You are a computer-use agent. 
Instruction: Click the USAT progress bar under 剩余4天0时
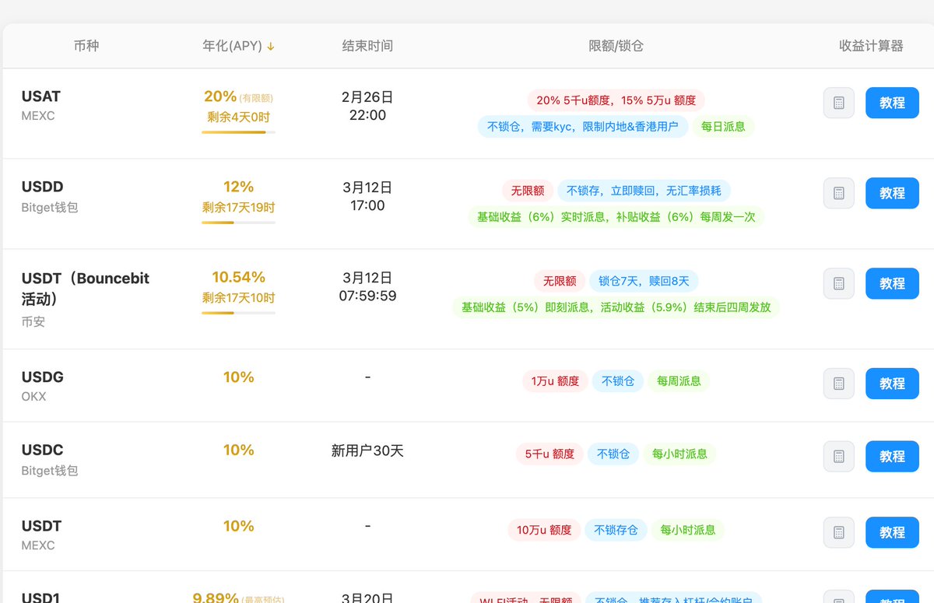(238, 132)
